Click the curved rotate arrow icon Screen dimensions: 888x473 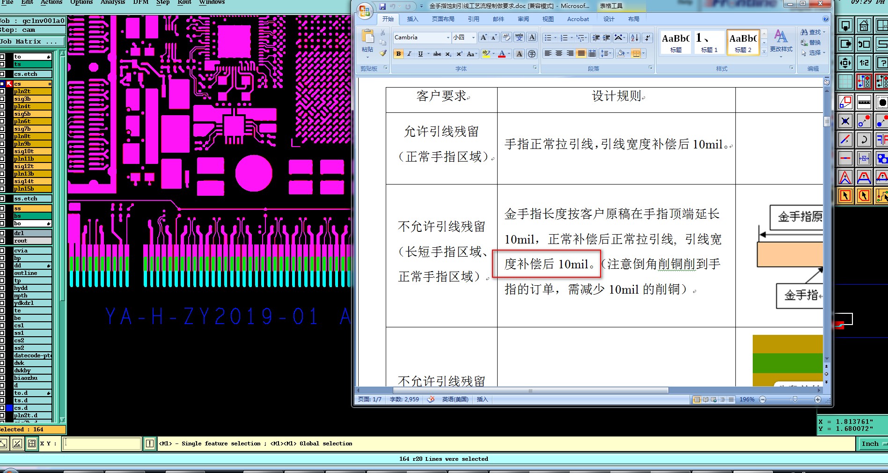pyautogui.click(x=864, y=140)
